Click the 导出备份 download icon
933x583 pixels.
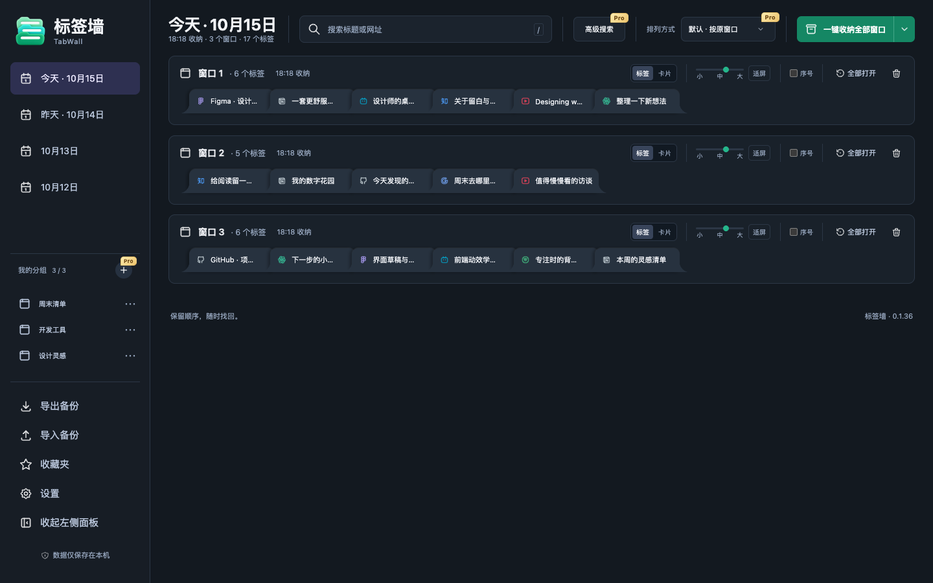tap(26, 406)
